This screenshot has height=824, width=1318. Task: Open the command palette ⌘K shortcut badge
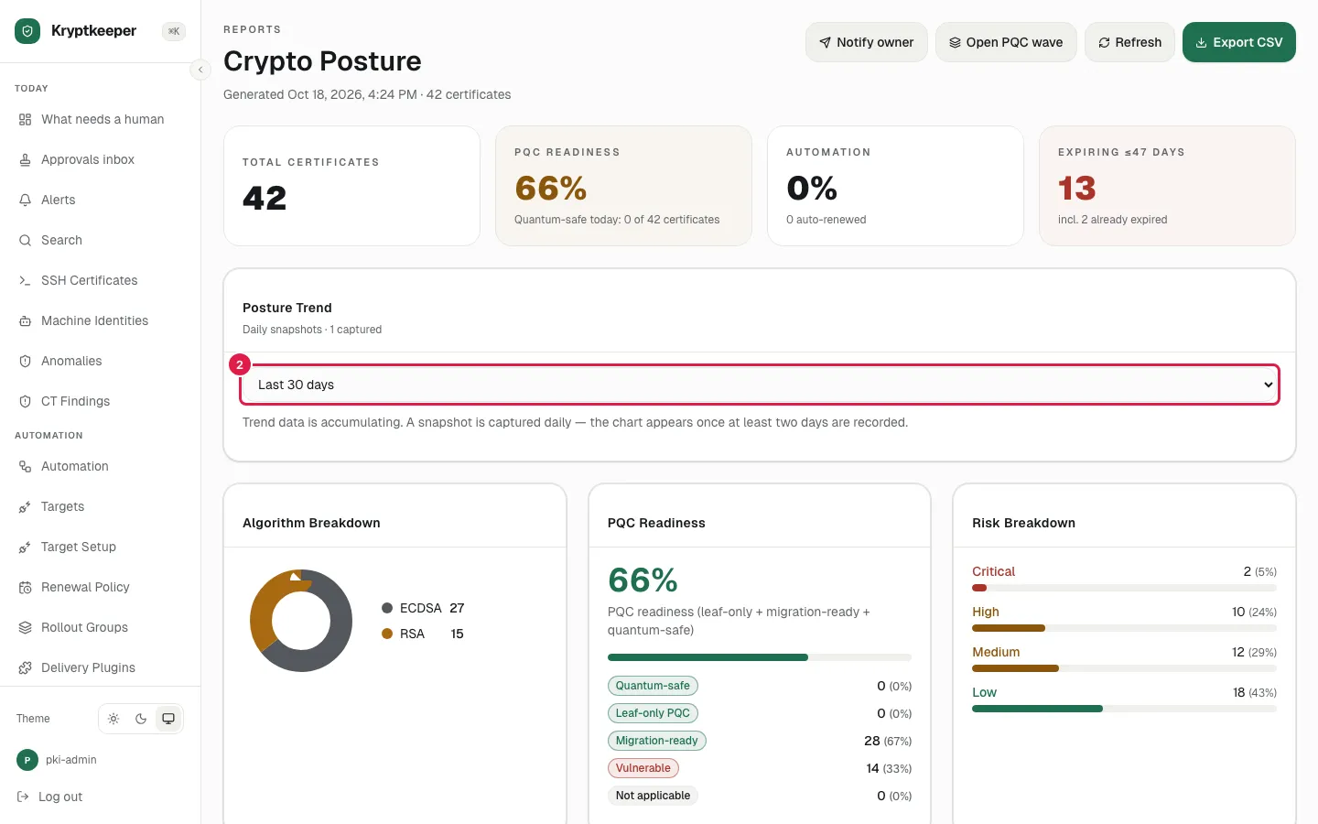click(174, 31)
